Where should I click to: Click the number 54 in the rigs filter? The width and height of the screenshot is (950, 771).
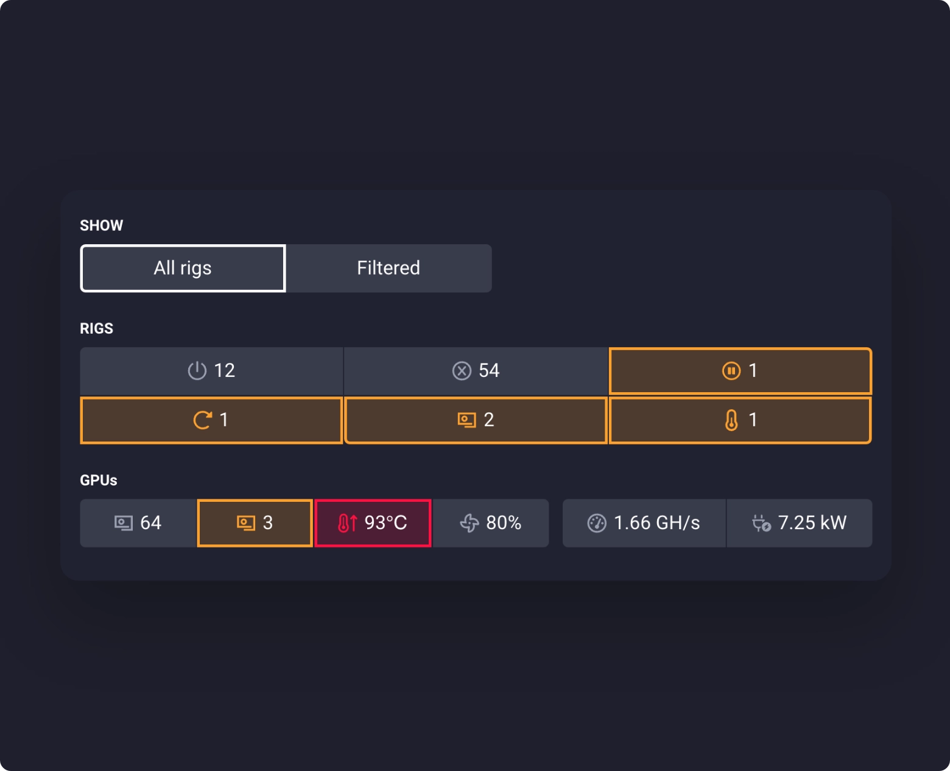pyautogui.click(x=489, y=370)
